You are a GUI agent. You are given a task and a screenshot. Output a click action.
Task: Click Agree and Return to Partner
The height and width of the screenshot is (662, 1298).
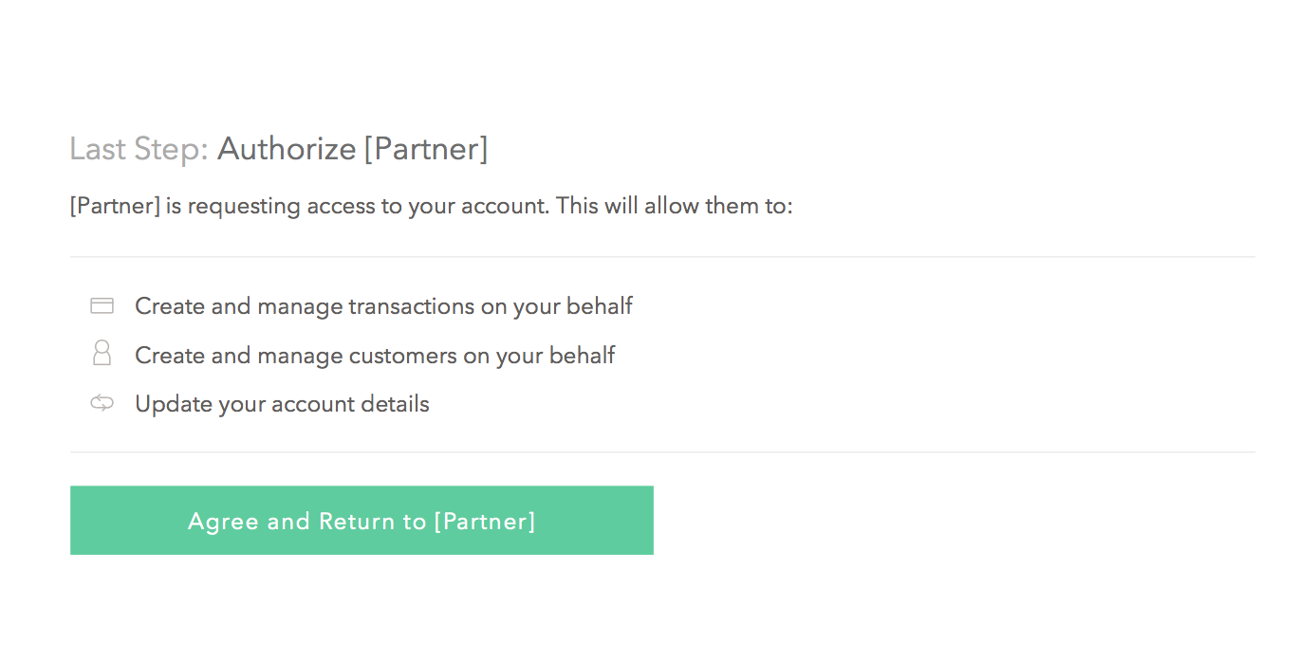[x=362, y=520]
